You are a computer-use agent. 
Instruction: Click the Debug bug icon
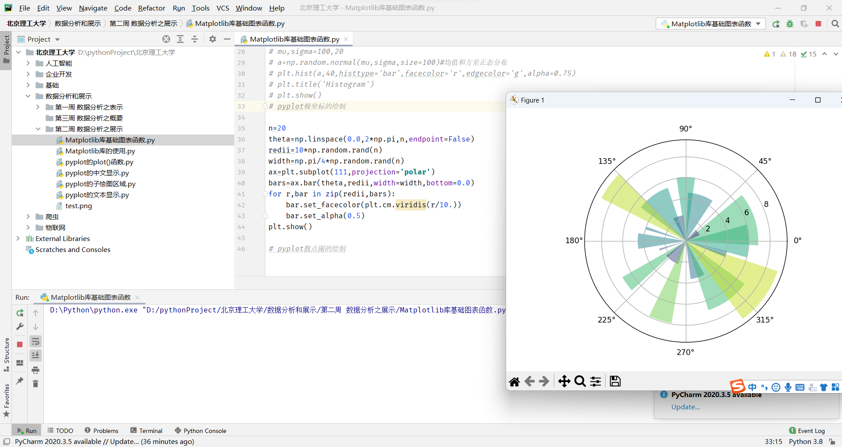click(x=790, y=24)
